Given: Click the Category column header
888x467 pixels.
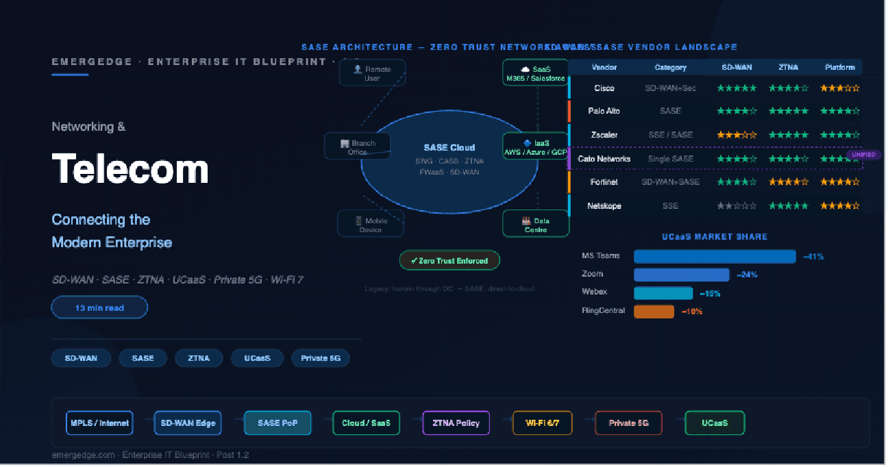Looking at the screenshot, I should (x=670, y=68).
